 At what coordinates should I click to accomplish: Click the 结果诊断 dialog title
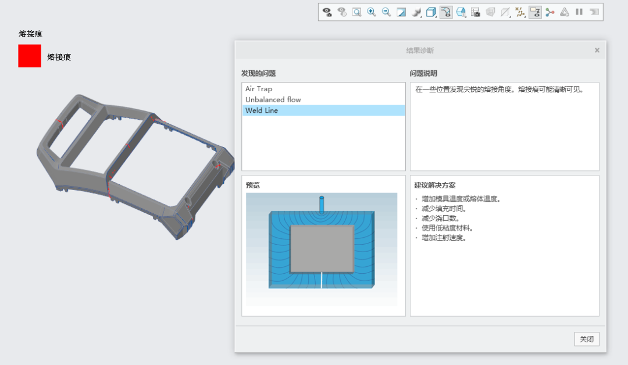[420, 51]
